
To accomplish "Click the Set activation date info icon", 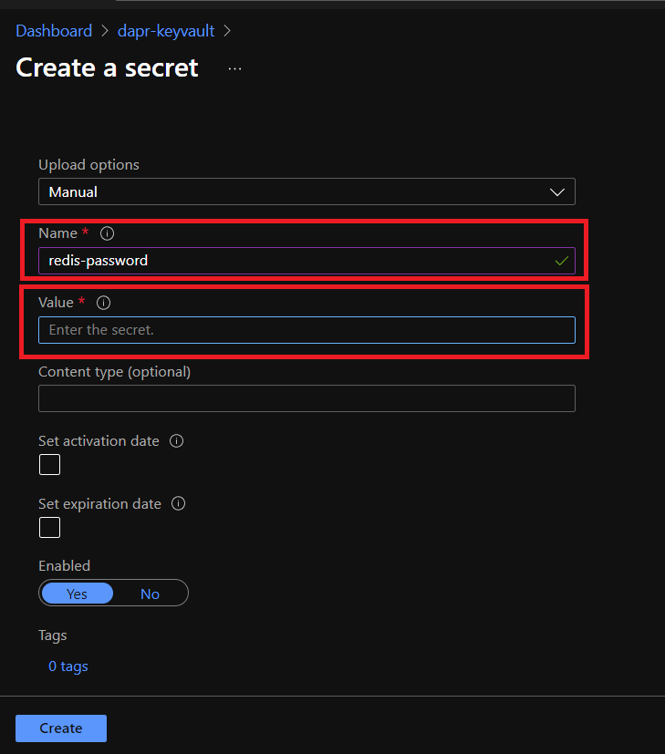I will [177, 441].
